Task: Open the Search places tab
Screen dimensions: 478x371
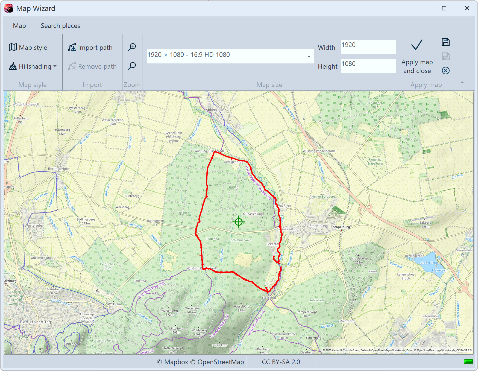Action: coord(60,25)
